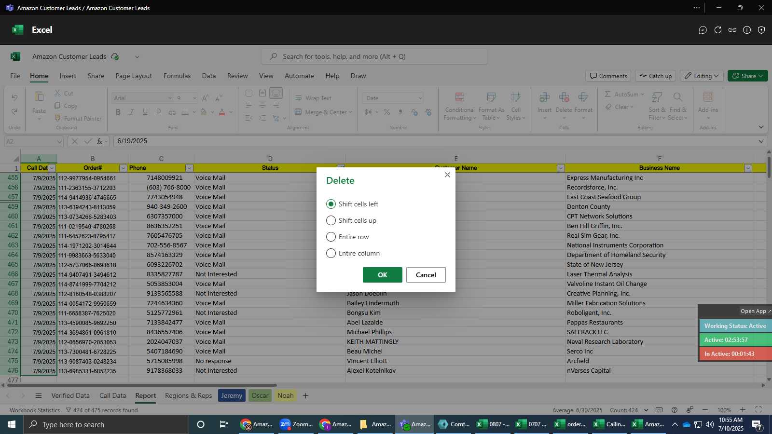Toggle Strikethrough formatting
The image size is (772, 434).
tap(172, 112)
